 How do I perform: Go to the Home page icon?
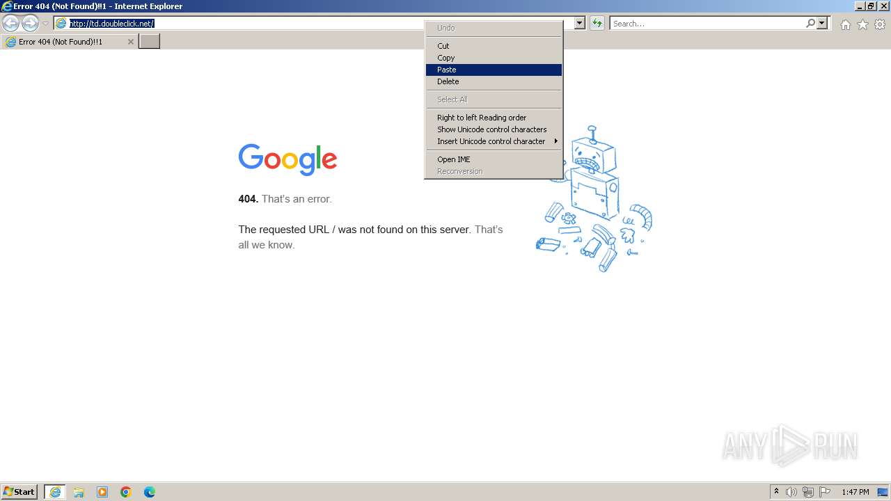pyautogui.click(x=845, y=24)
